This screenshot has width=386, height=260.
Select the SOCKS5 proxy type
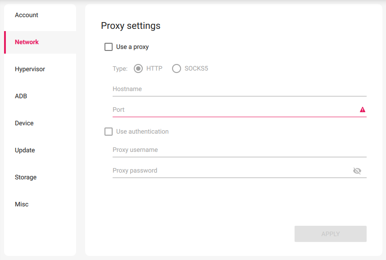click(177, 68)
